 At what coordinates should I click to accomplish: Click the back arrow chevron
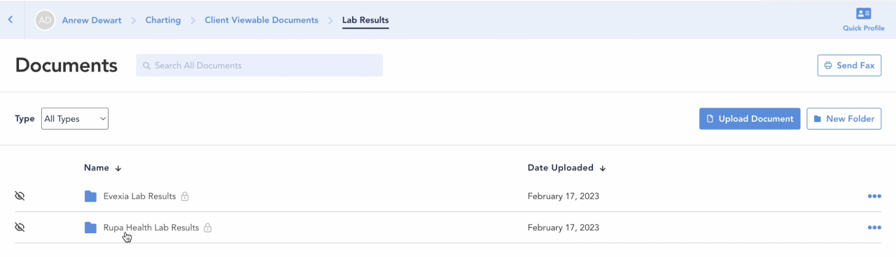(x=10, y=20)
